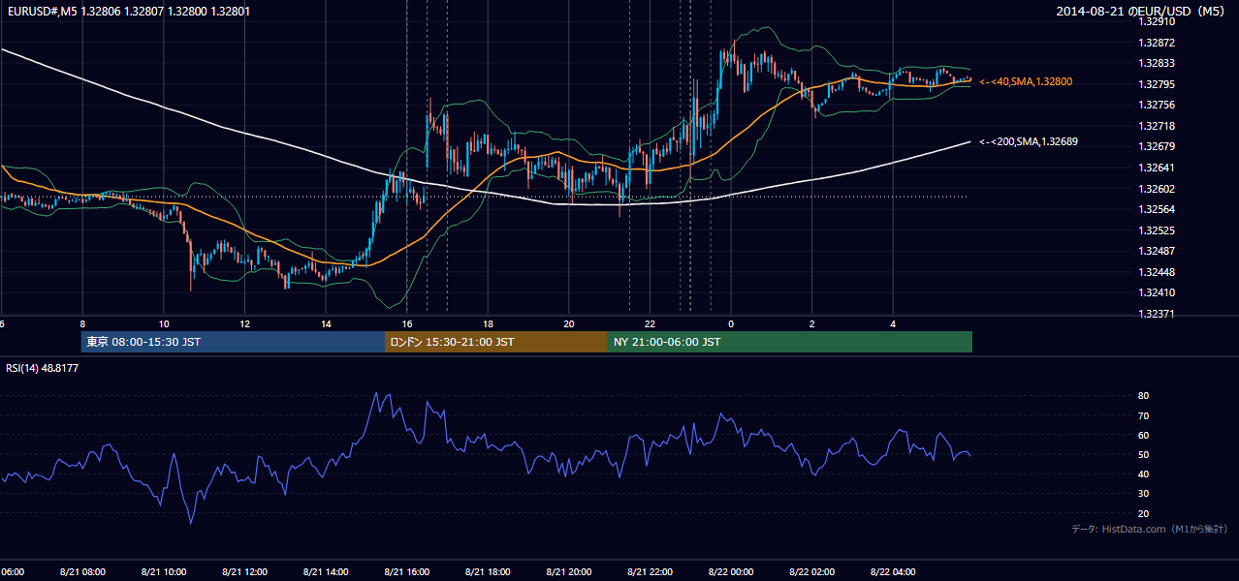Click the 8/22 04:00 time axis label
The height and width of the screenshot is (581, 1239).
coord(893,571)
